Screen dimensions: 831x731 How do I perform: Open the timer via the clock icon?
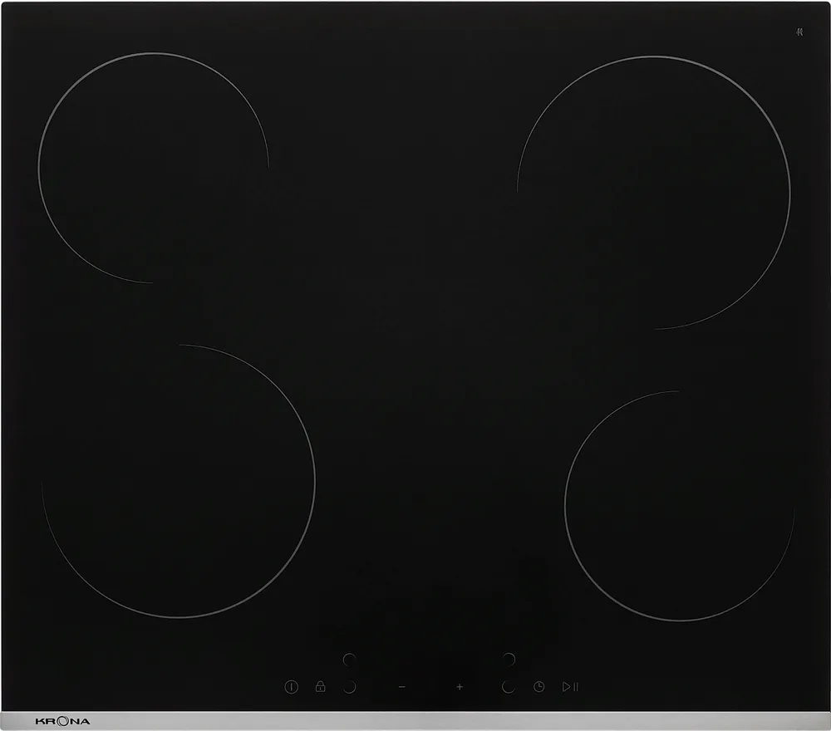click(x=539, y=686)
